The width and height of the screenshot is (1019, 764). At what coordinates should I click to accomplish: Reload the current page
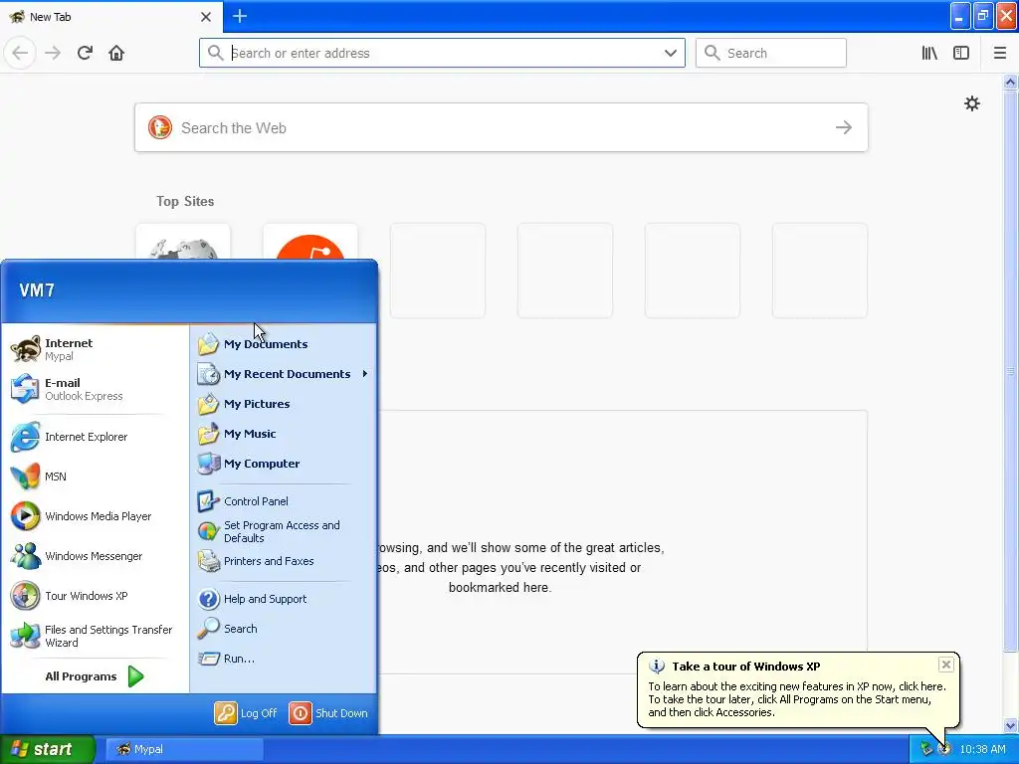pos(85,53)
